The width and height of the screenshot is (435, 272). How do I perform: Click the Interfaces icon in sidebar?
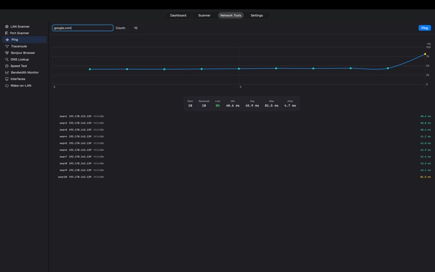[x=7, y=79]
